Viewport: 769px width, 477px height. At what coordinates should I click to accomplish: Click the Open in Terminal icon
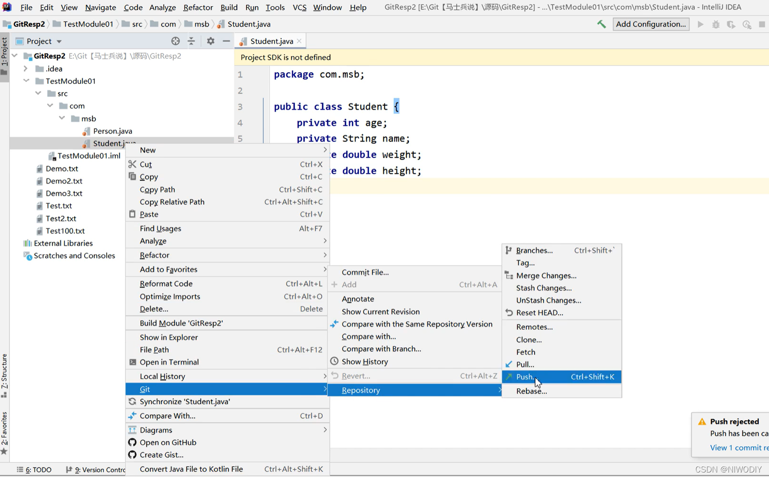133,362
